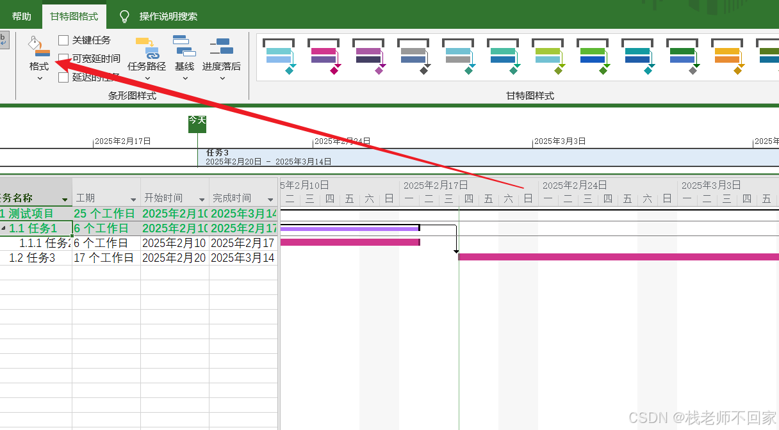Open the 任务名称 column filter dropdown
The image size is (779, 430).
(65, 200)
